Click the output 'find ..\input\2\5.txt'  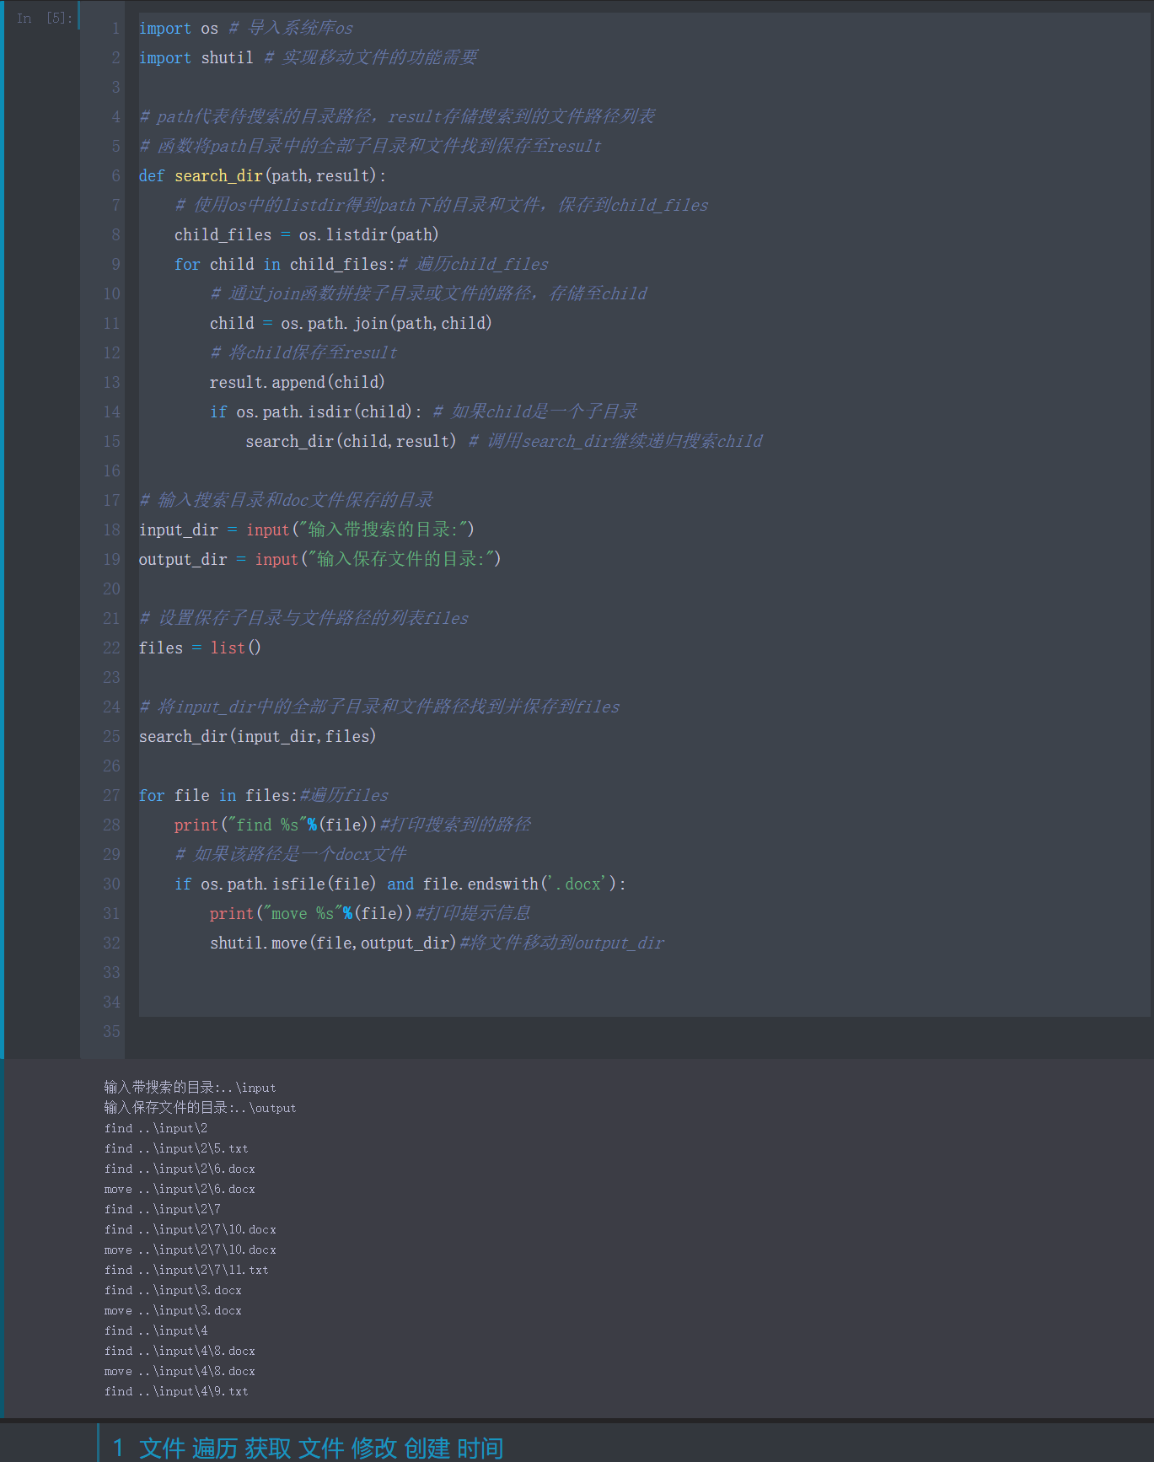point(176,1148)
